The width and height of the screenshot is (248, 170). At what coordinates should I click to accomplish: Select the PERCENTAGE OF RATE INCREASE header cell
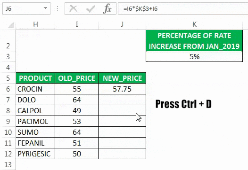point(194,40)
